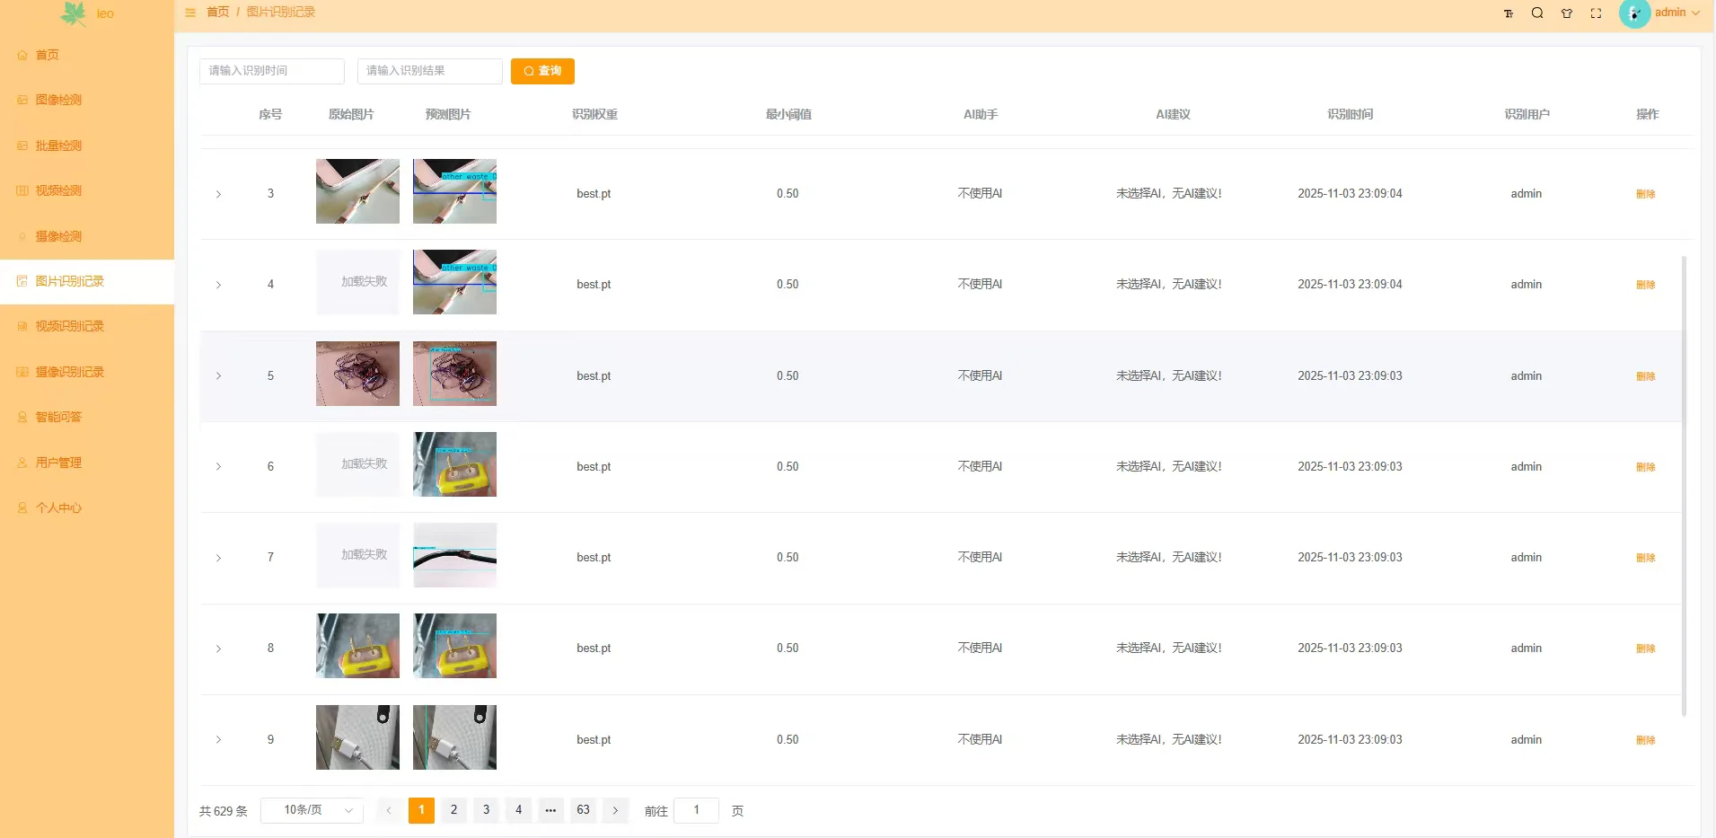Click the predicted image thumbnail of row 8
Image resolution: width=1716 pixels, height=838 pixels.
[x=453, y=645]
